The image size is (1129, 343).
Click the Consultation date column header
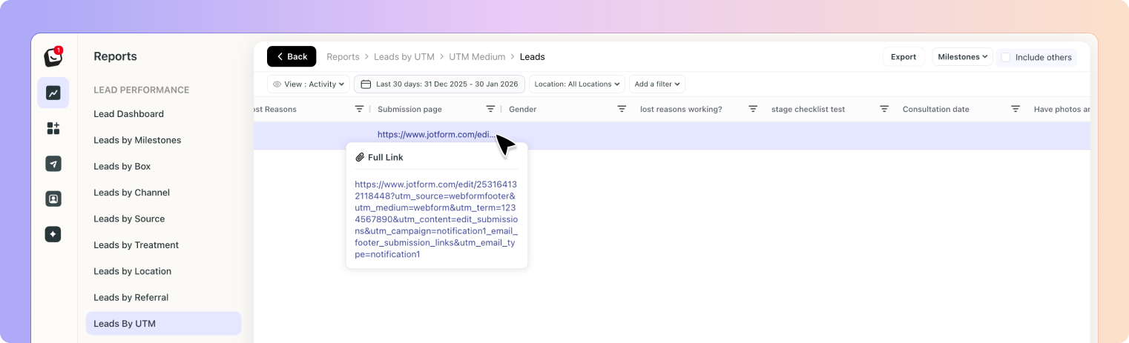[935, 109]
